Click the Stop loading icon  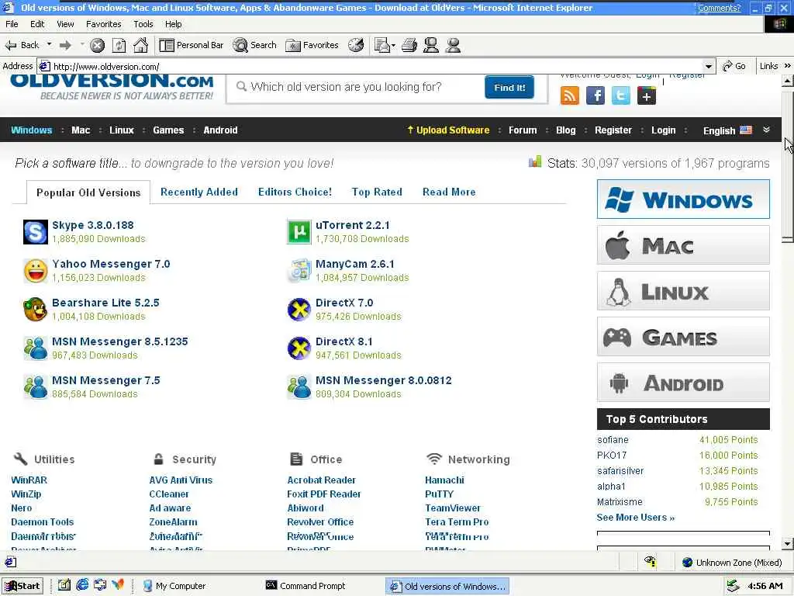tap(97, 46)
